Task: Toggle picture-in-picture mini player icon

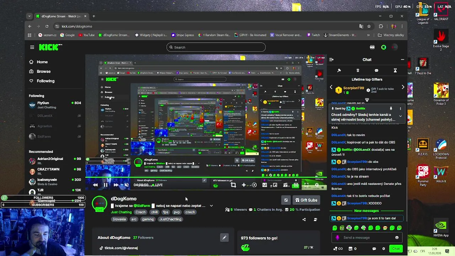Action: point(275,185)
